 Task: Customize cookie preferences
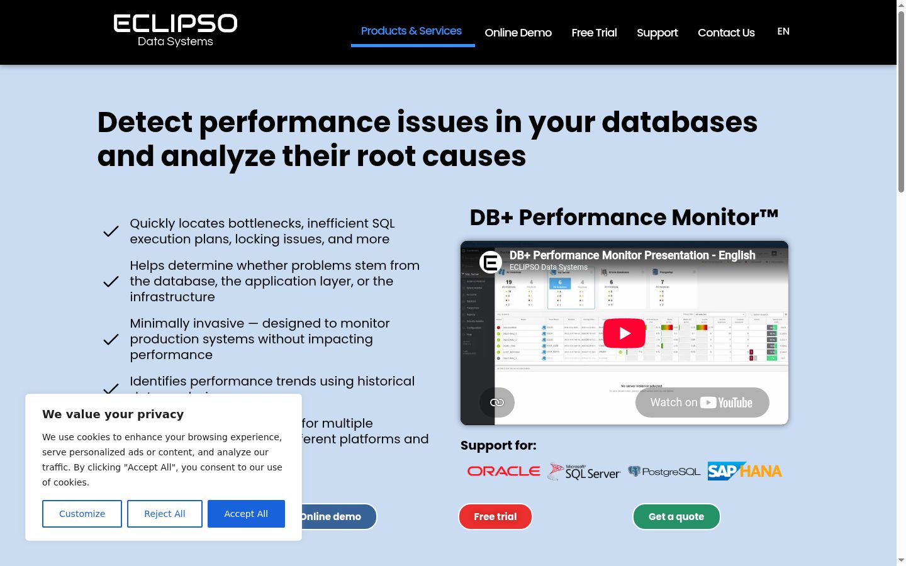pyautogui.click(x=82, y=514)
